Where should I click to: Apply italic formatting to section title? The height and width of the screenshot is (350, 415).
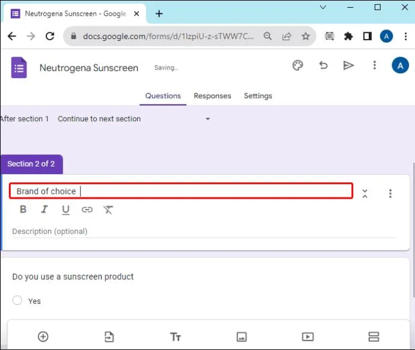click(44, 210)
